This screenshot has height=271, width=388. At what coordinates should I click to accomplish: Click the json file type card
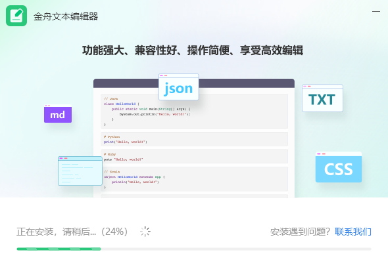click(179, 87)
